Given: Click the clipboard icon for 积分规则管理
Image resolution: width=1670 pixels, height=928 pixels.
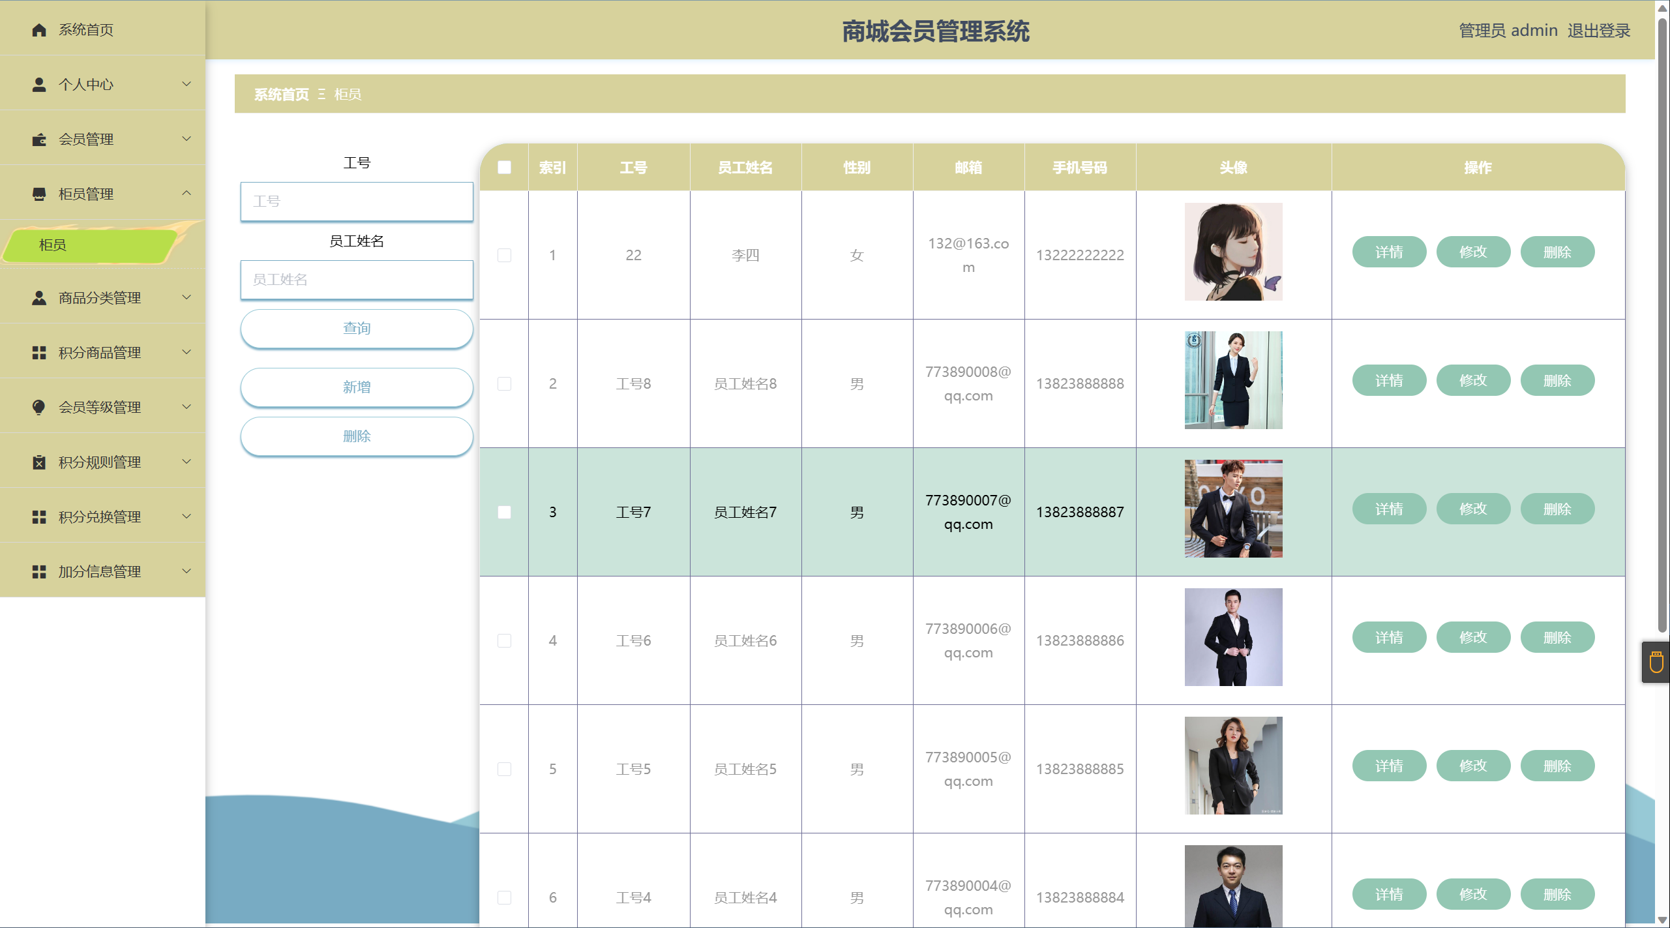Looking at the screenshot, I should pos(39,462).
